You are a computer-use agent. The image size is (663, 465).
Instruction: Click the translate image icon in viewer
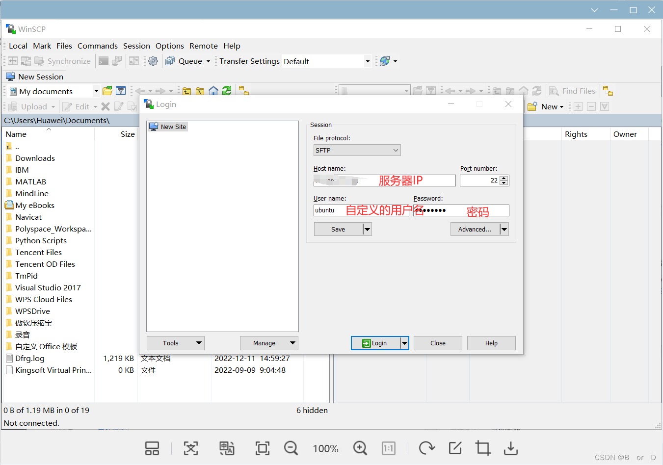(x=227, y=448)
